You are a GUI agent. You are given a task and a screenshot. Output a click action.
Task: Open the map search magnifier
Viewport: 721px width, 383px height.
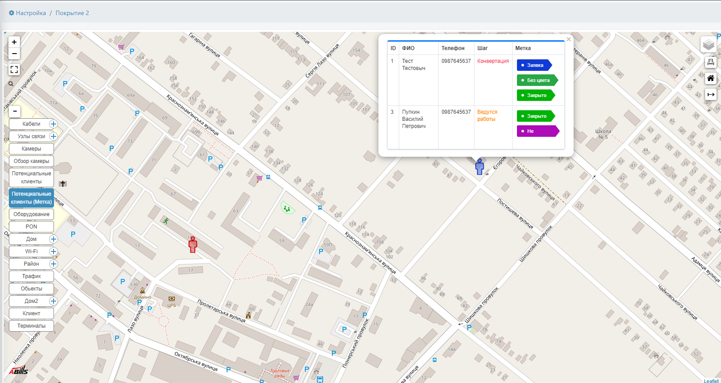tap(11, 84)
